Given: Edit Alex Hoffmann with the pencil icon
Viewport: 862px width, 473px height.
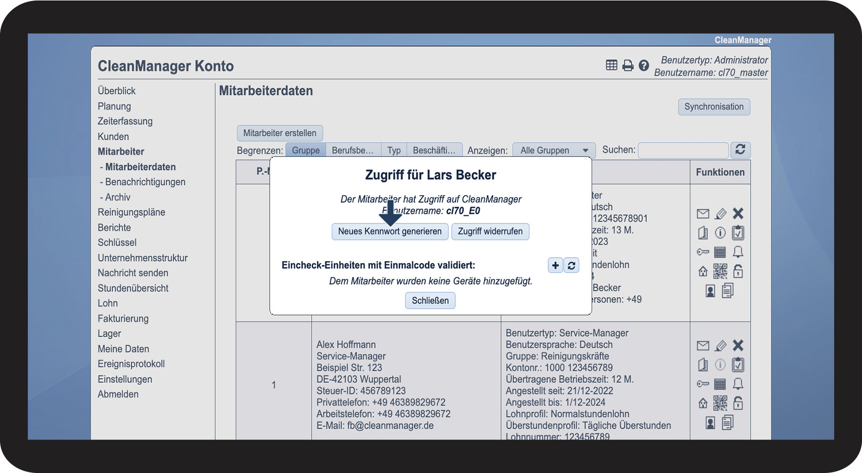Looking at the screenshot, I should (721, 345).
